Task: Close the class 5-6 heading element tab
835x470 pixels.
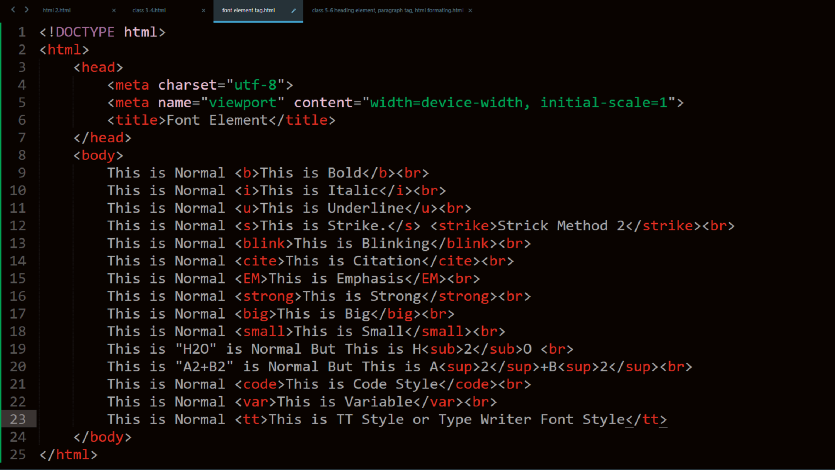Action: (470, 10)
